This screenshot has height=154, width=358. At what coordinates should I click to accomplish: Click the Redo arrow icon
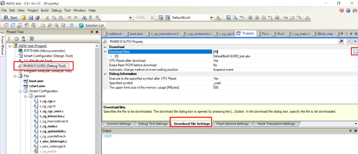[x=76, y=18]
